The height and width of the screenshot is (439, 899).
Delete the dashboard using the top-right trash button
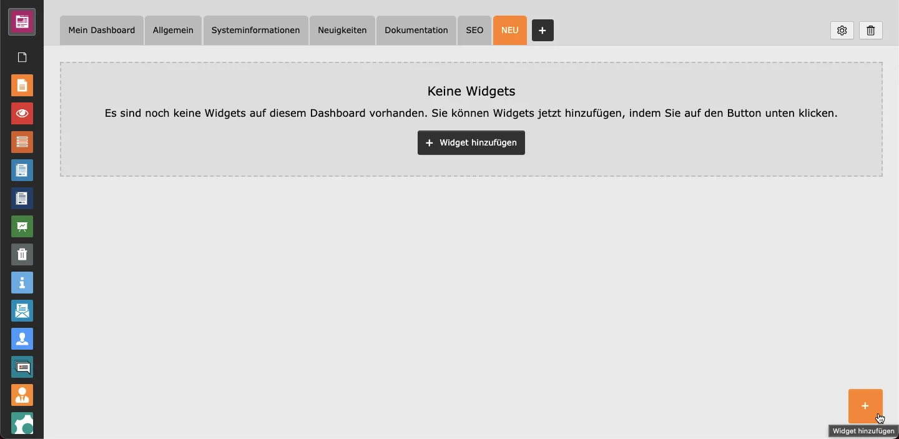click(x=870, y=30)
